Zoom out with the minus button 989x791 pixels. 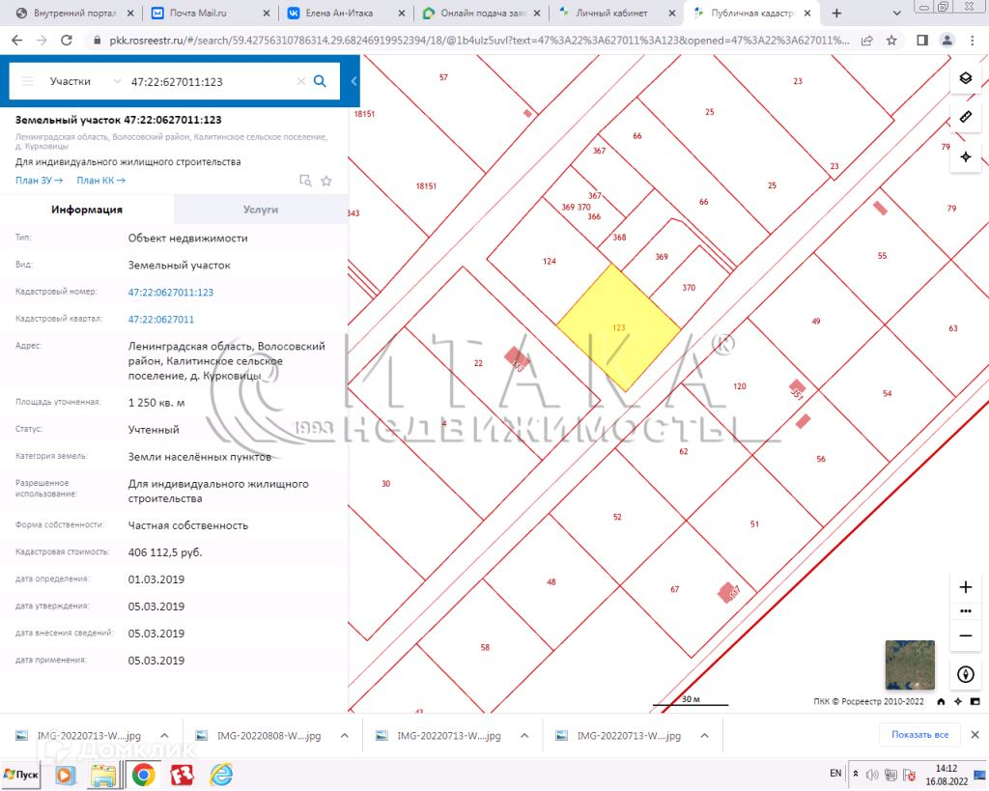click(x=965, y=636)
